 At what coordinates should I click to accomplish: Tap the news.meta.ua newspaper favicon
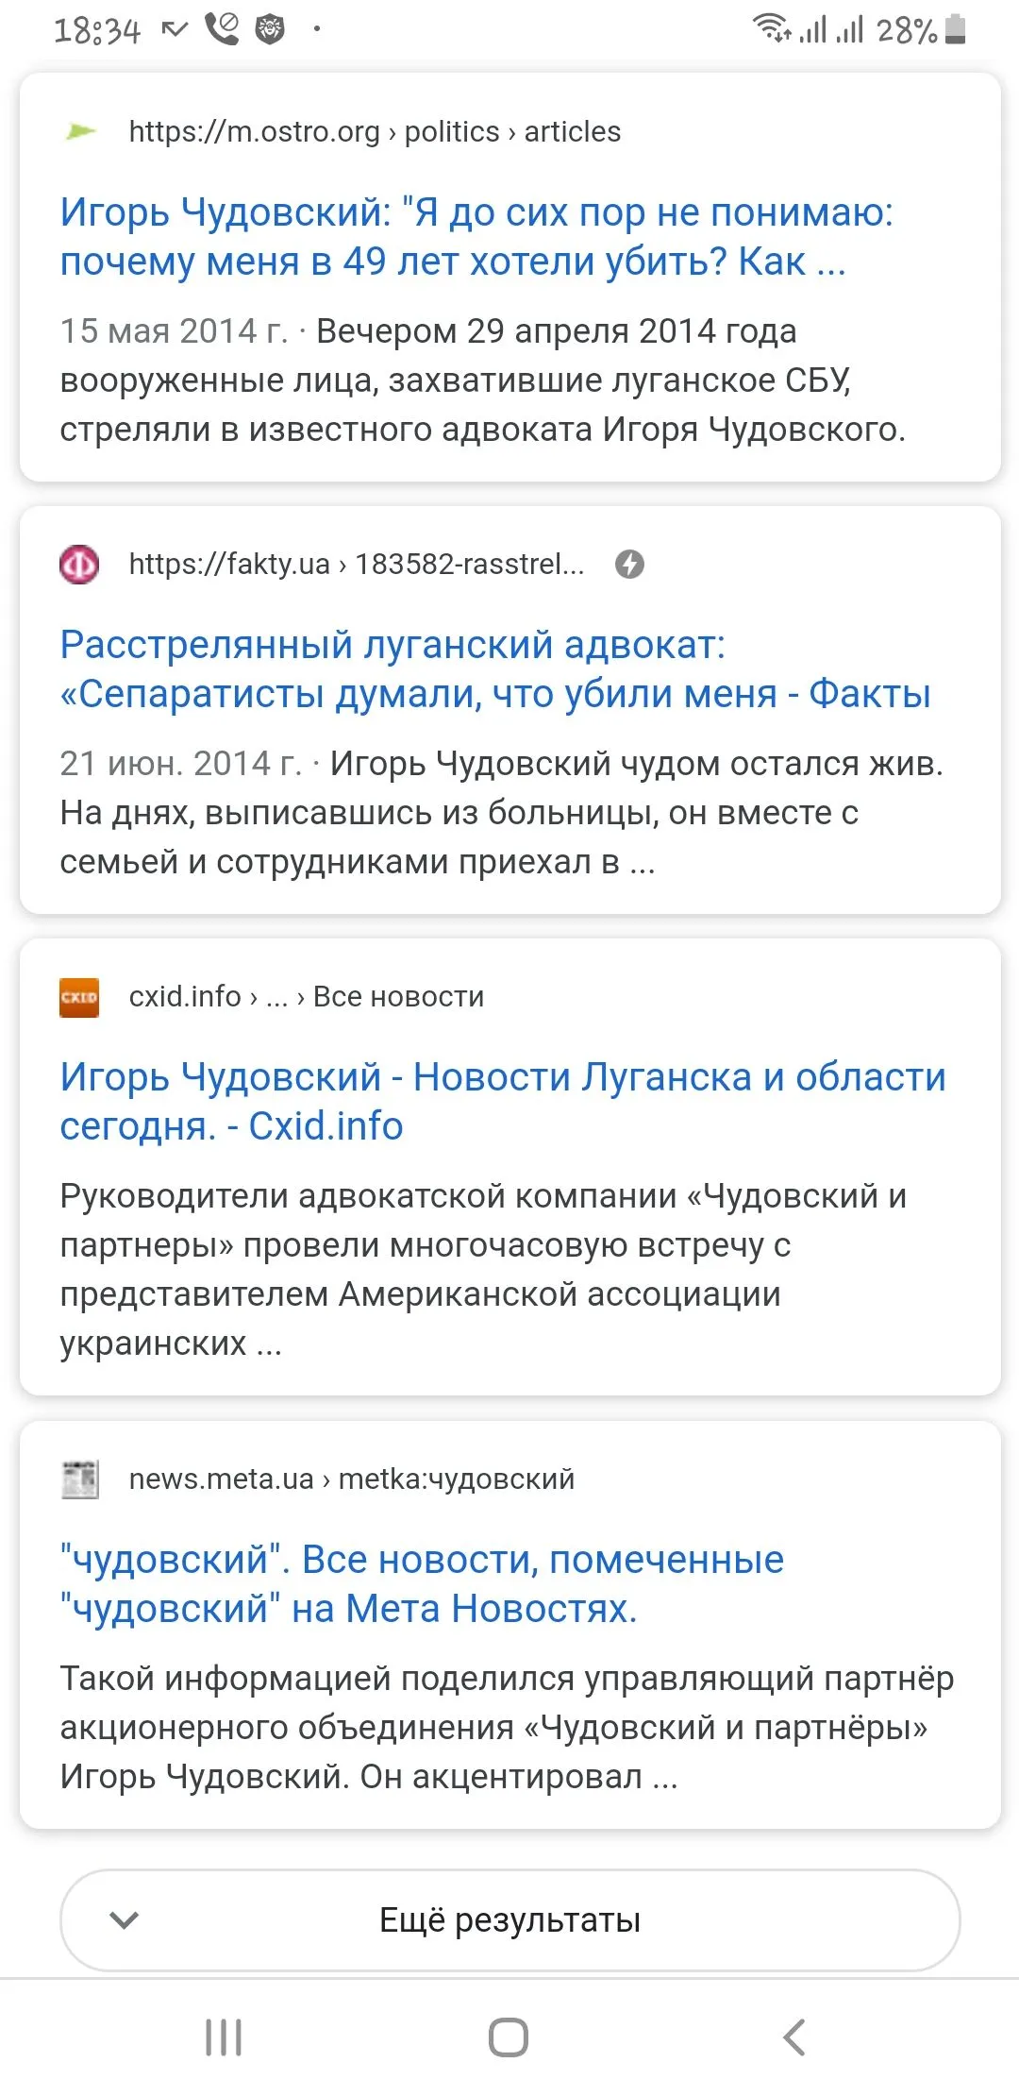tap(79, 1479)
